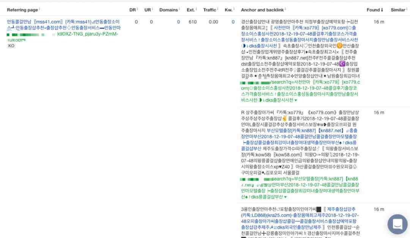
Task: Sort table by Domains column
Action: pos(169,10)
